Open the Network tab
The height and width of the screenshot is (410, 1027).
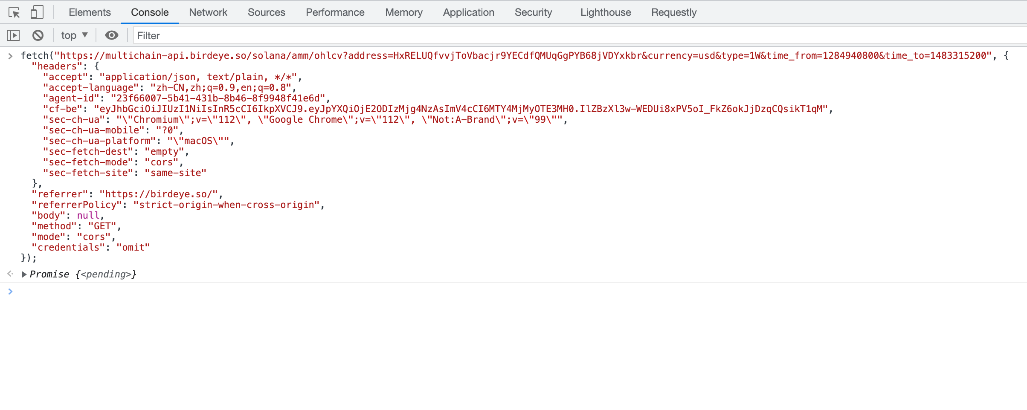coord(208,13)
